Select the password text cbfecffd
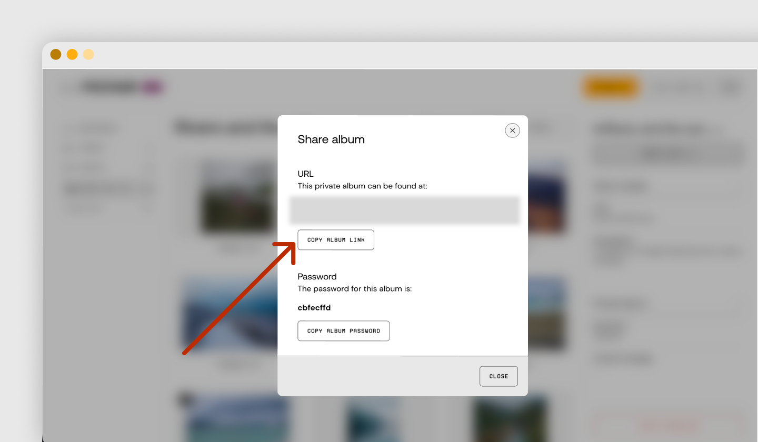This screenshot has height=442, width=758. point(314,308)
